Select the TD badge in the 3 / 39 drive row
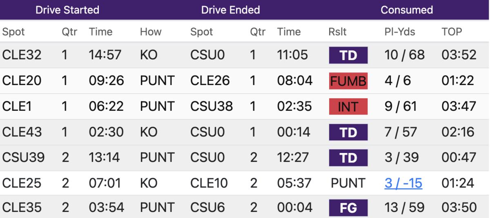This screenshot has width=490, height=218. point(348,158)
